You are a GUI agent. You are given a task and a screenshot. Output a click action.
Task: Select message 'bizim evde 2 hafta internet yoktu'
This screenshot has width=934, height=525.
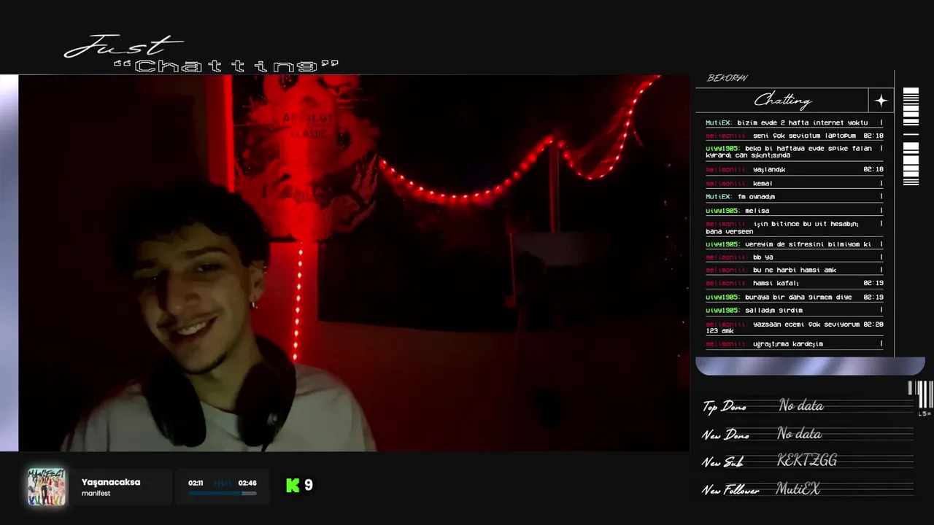click(802, 122)
